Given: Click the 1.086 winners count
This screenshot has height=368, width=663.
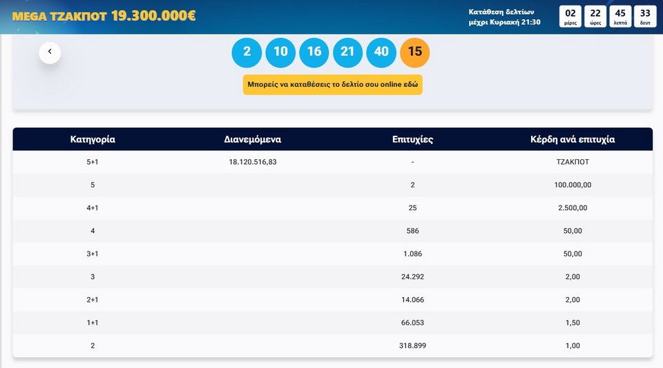Looking at the screenshot, I should point(413,254).
